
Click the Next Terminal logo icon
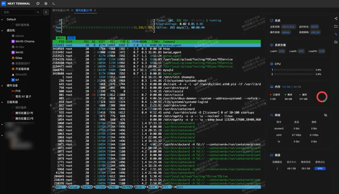click(x=3, y=3)
